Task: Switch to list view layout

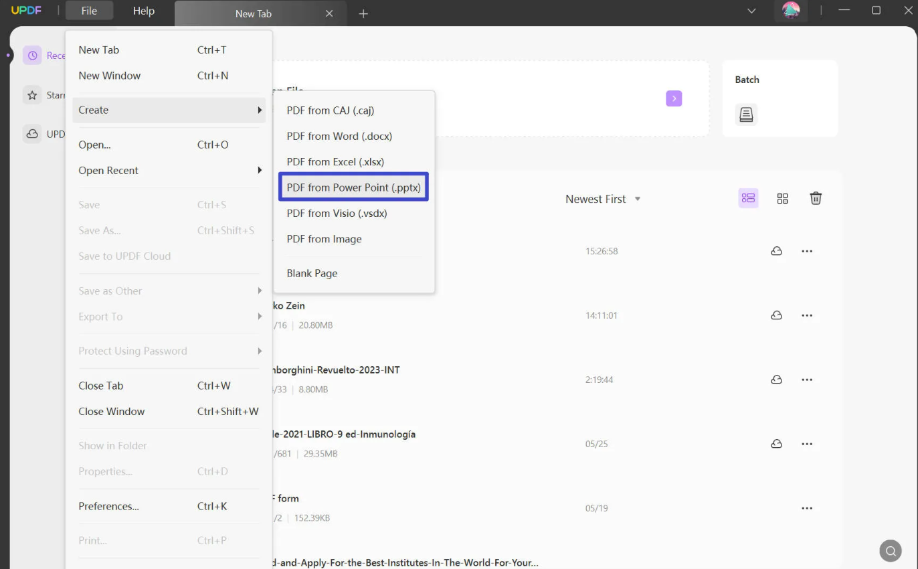Action: pyautogui.click(x=748, y=198)
